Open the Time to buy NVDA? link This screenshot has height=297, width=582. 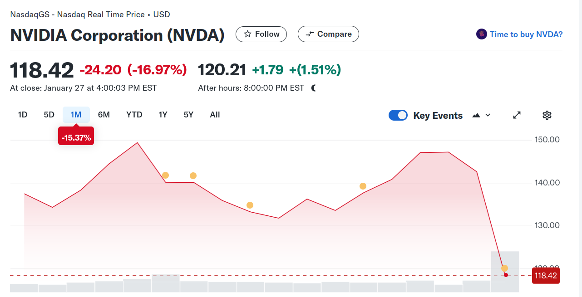(x=526, y=34)
